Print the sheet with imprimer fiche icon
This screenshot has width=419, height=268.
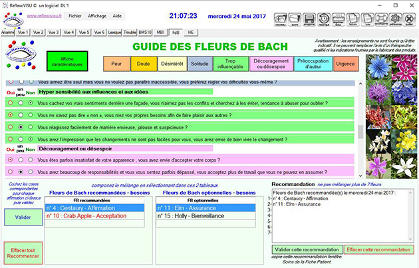339,19
